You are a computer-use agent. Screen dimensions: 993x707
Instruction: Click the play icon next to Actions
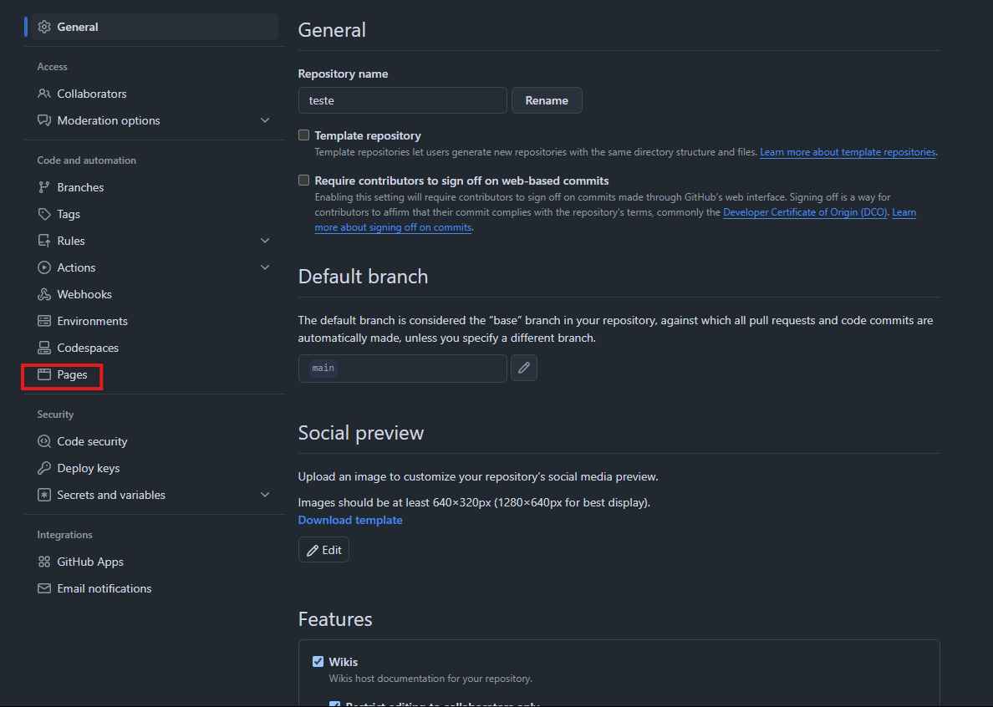click(x=43, y=267)
